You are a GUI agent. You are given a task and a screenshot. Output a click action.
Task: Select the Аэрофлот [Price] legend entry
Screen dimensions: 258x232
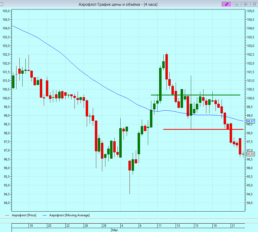(21, 215)
